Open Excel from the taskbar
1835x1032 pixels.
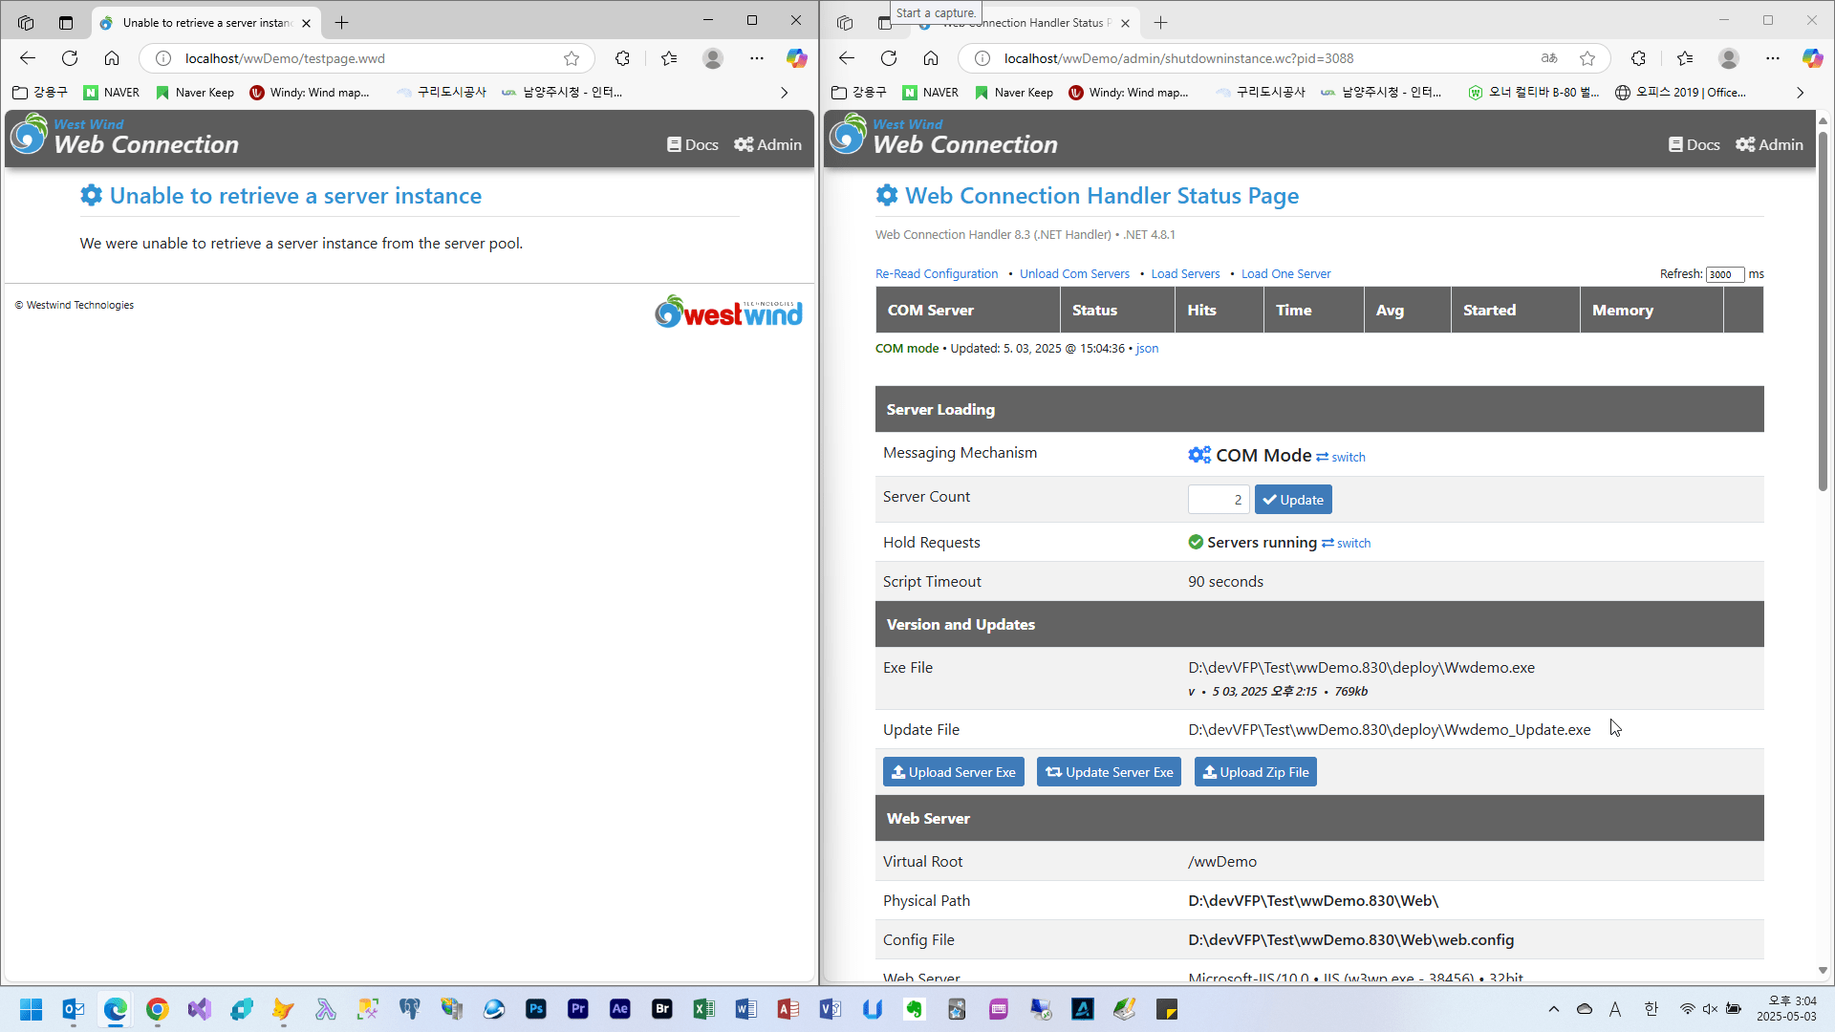point(703,1009)
